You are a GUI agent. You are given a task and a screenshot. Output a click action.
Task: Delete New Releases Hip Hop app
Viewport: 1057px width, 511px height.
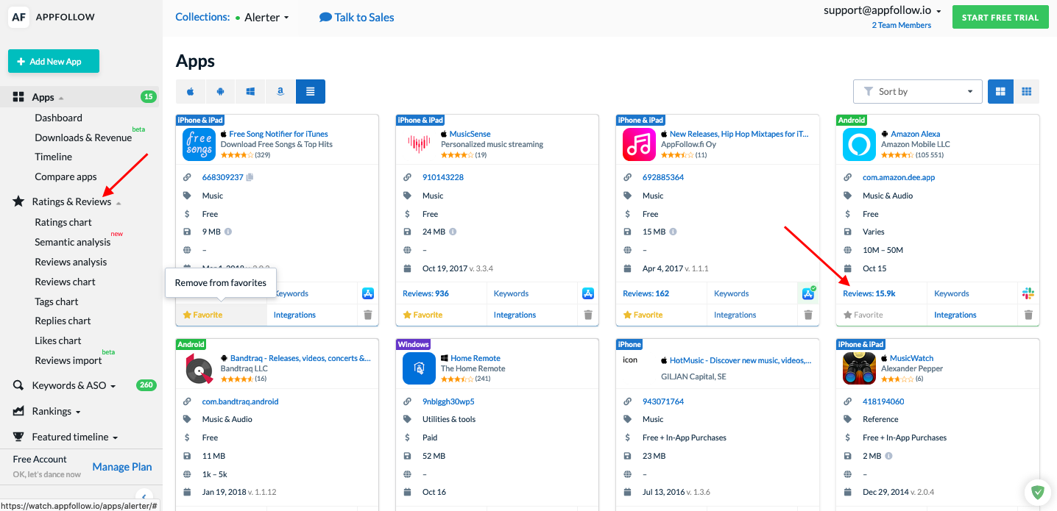click(808, 315)
